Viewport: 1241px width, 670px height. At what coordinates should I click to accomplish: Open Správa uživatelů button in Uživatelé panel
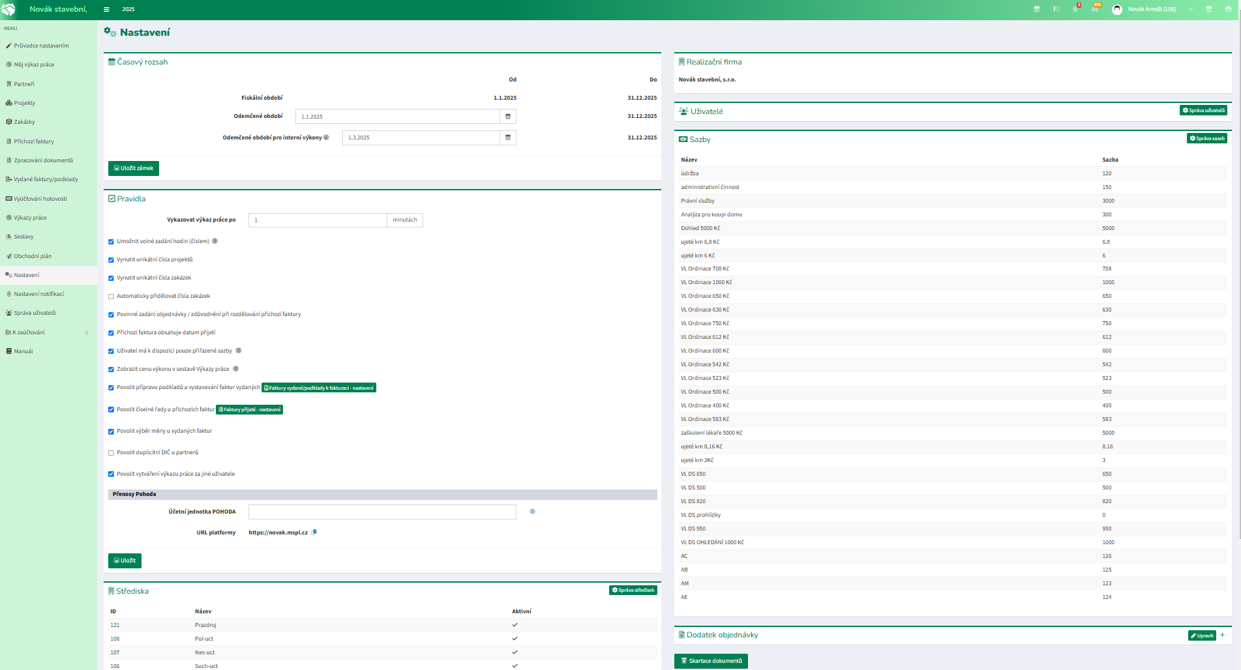tap(1203, 111)
